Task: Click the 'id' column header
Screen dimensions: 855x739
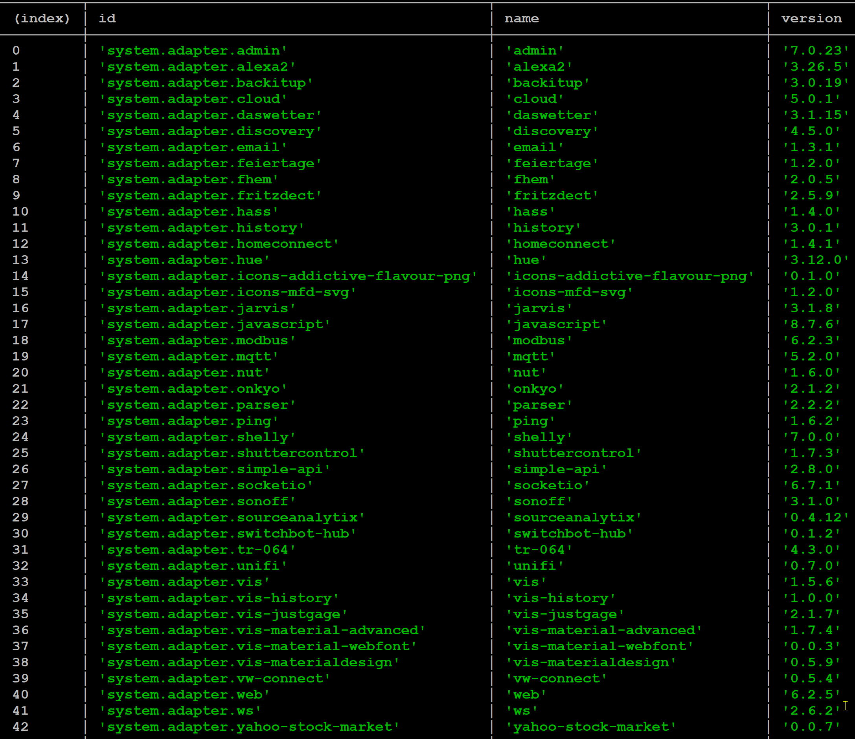Action: point(107,18)
